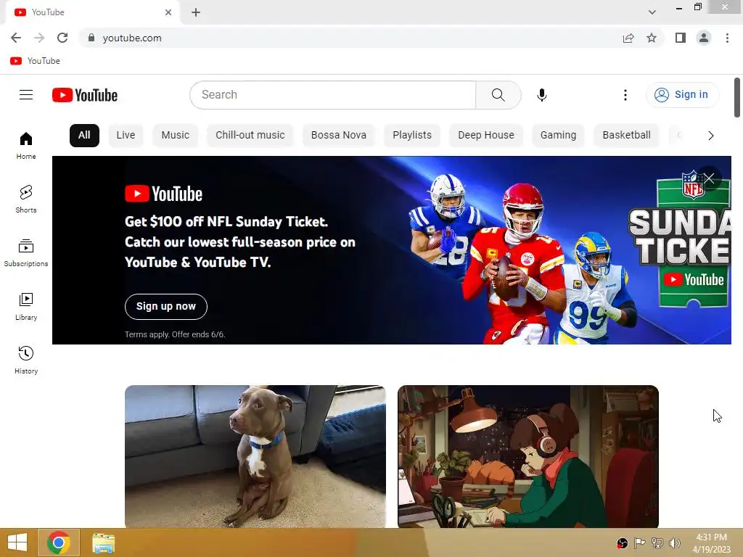The height and width of the screenshot is (557, 743).
Task: Show more category chips with right arrow
Action: (710, 136)
